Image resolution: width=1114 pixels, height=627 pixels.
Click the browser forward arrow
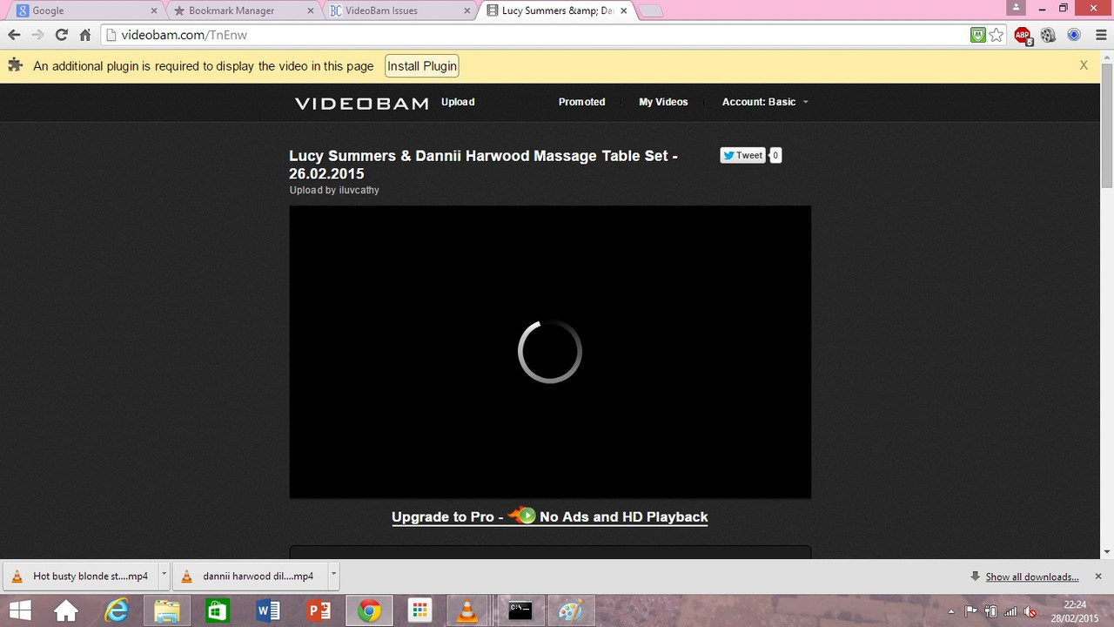pyautogui.click(x=37, y=35)
